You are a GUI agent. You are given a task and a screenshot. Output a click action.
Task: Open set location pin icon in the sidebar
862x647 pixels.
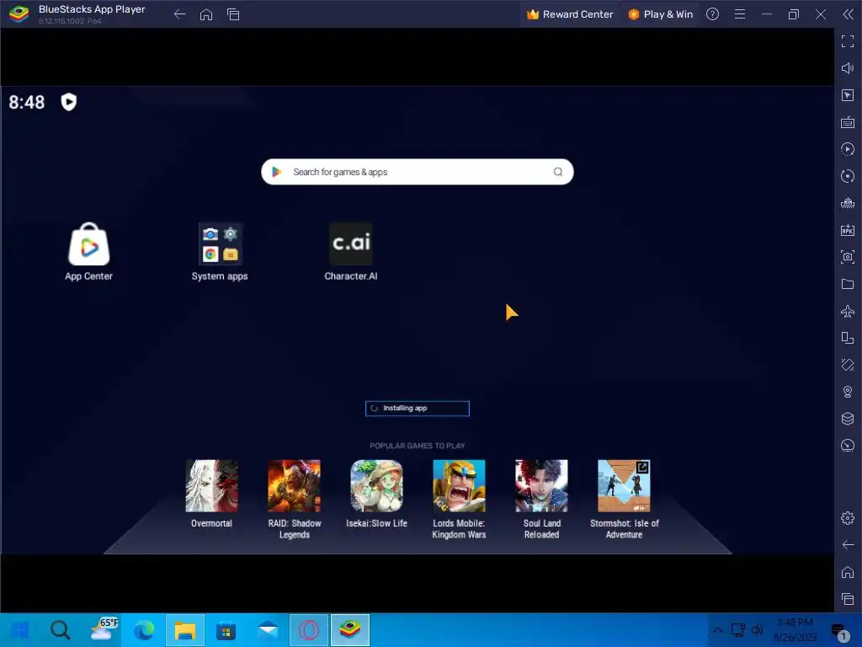[848, 392]
